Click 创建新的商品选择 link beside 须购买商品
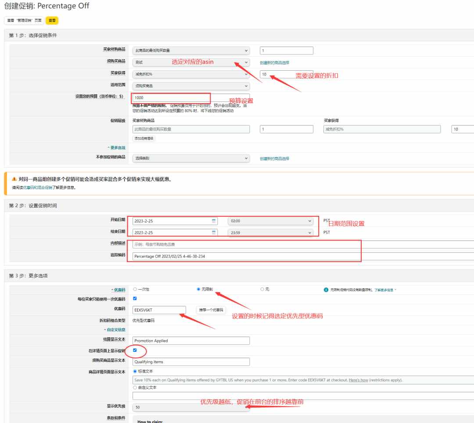The width and height of the screenshot is (474, 423). (x=274, y=63)
